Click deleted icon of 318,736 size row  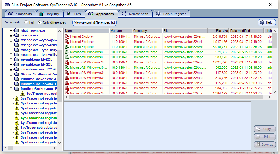[x=67, y=78]
